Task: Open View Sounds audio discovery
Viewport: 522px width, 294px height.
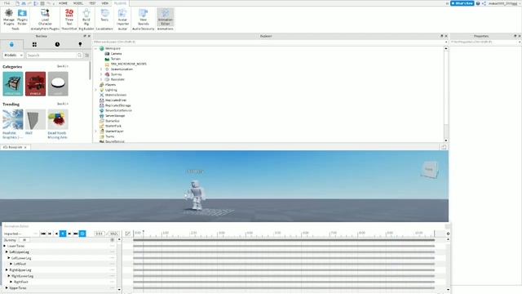Action: point(144,17)
